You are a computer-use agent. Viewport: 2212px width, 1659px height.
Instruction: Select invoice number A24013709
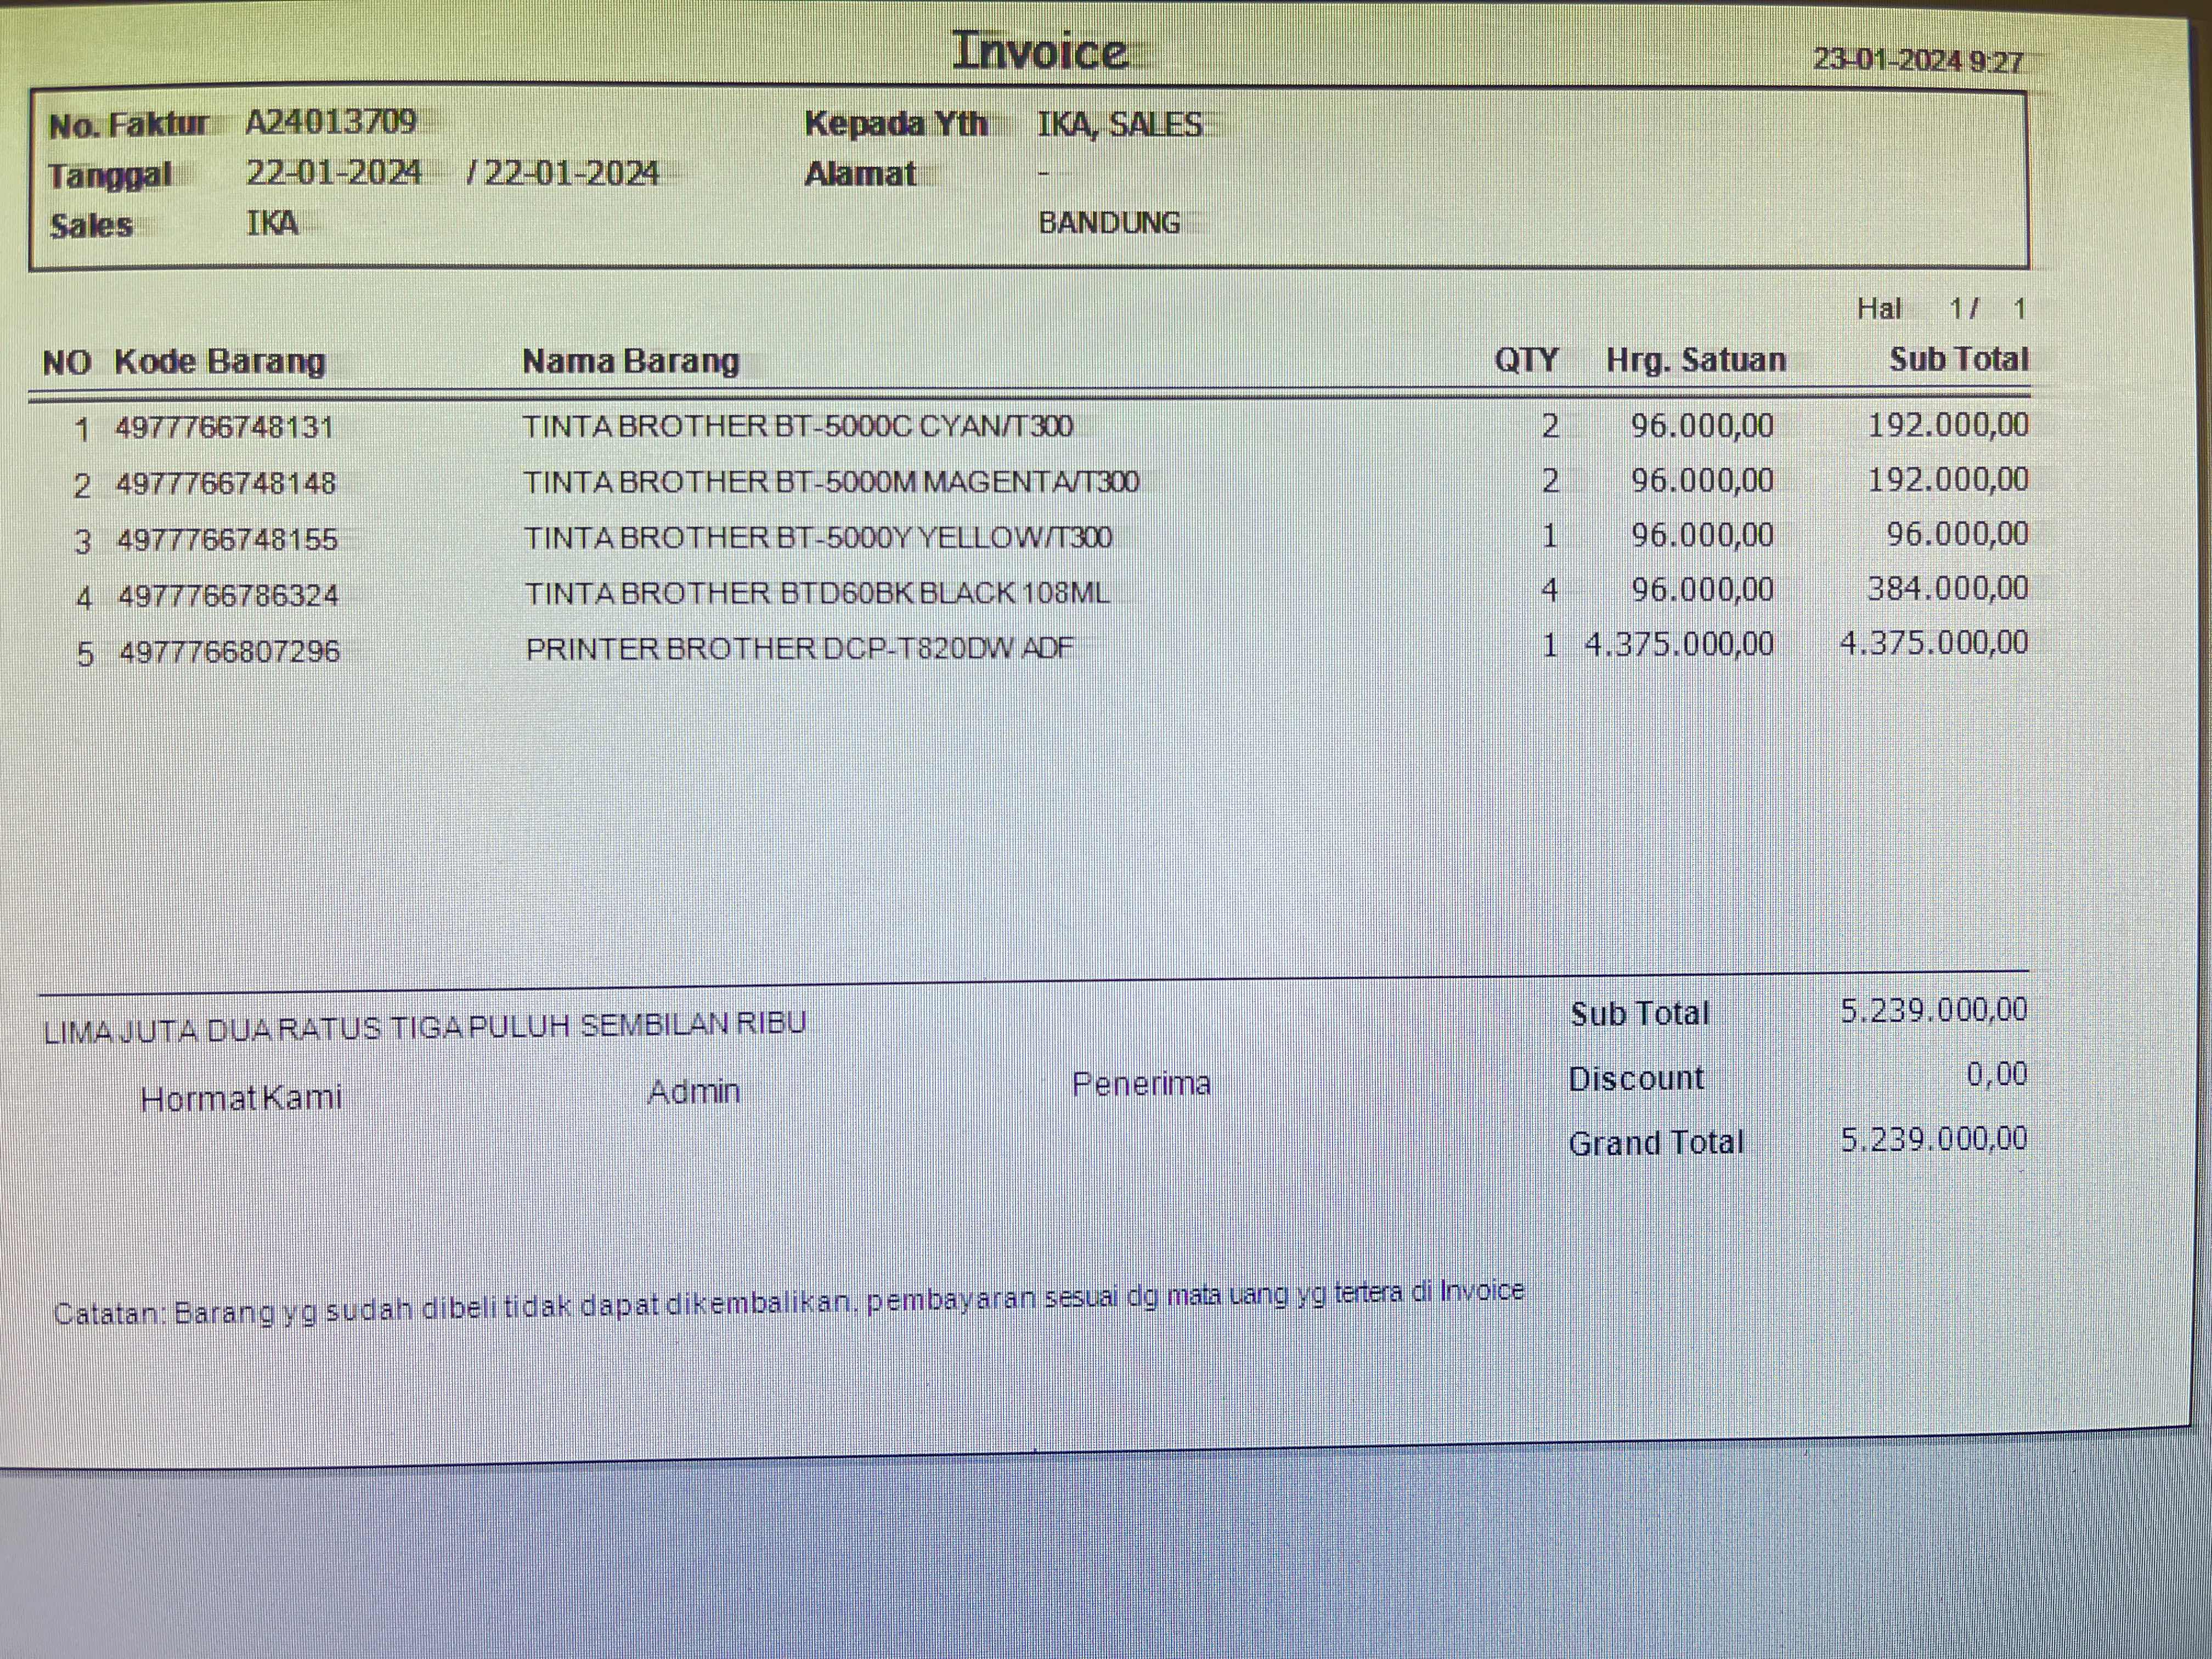click(x=331, y=122)
